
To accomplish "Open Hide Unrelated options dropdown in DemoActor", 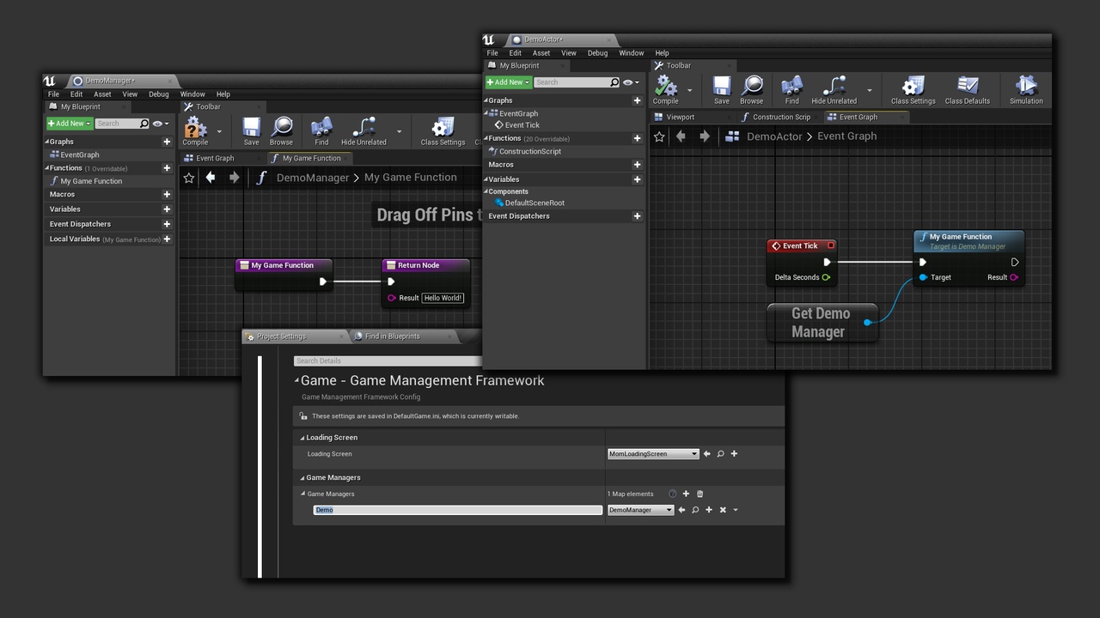I will click(x=869, y=90).
